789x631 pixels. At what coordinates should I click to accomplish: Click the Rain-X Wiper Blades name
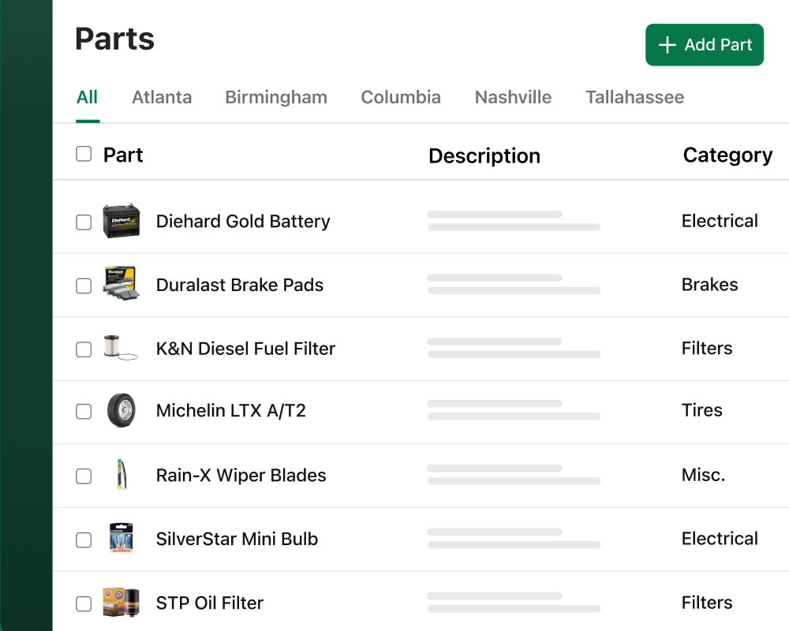[x=241, y=475]
